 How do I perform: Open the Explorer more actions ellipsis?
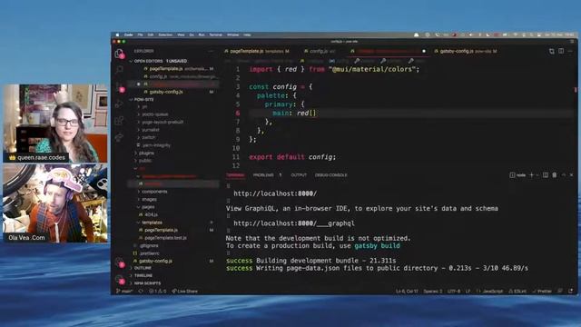pyautogui.click(x=211, y=51)
